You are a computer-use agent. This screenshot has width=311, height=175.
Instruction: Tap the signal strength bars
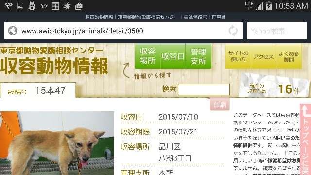click(259, 6)
